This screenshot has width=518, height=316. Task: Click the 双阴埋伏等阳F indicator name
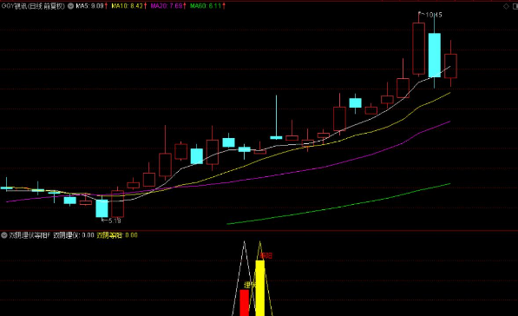click(30, 235)
